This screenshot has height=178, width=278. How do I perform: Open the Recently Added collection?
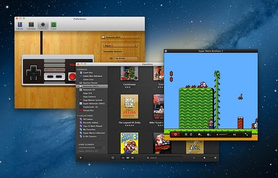(92, 123)
